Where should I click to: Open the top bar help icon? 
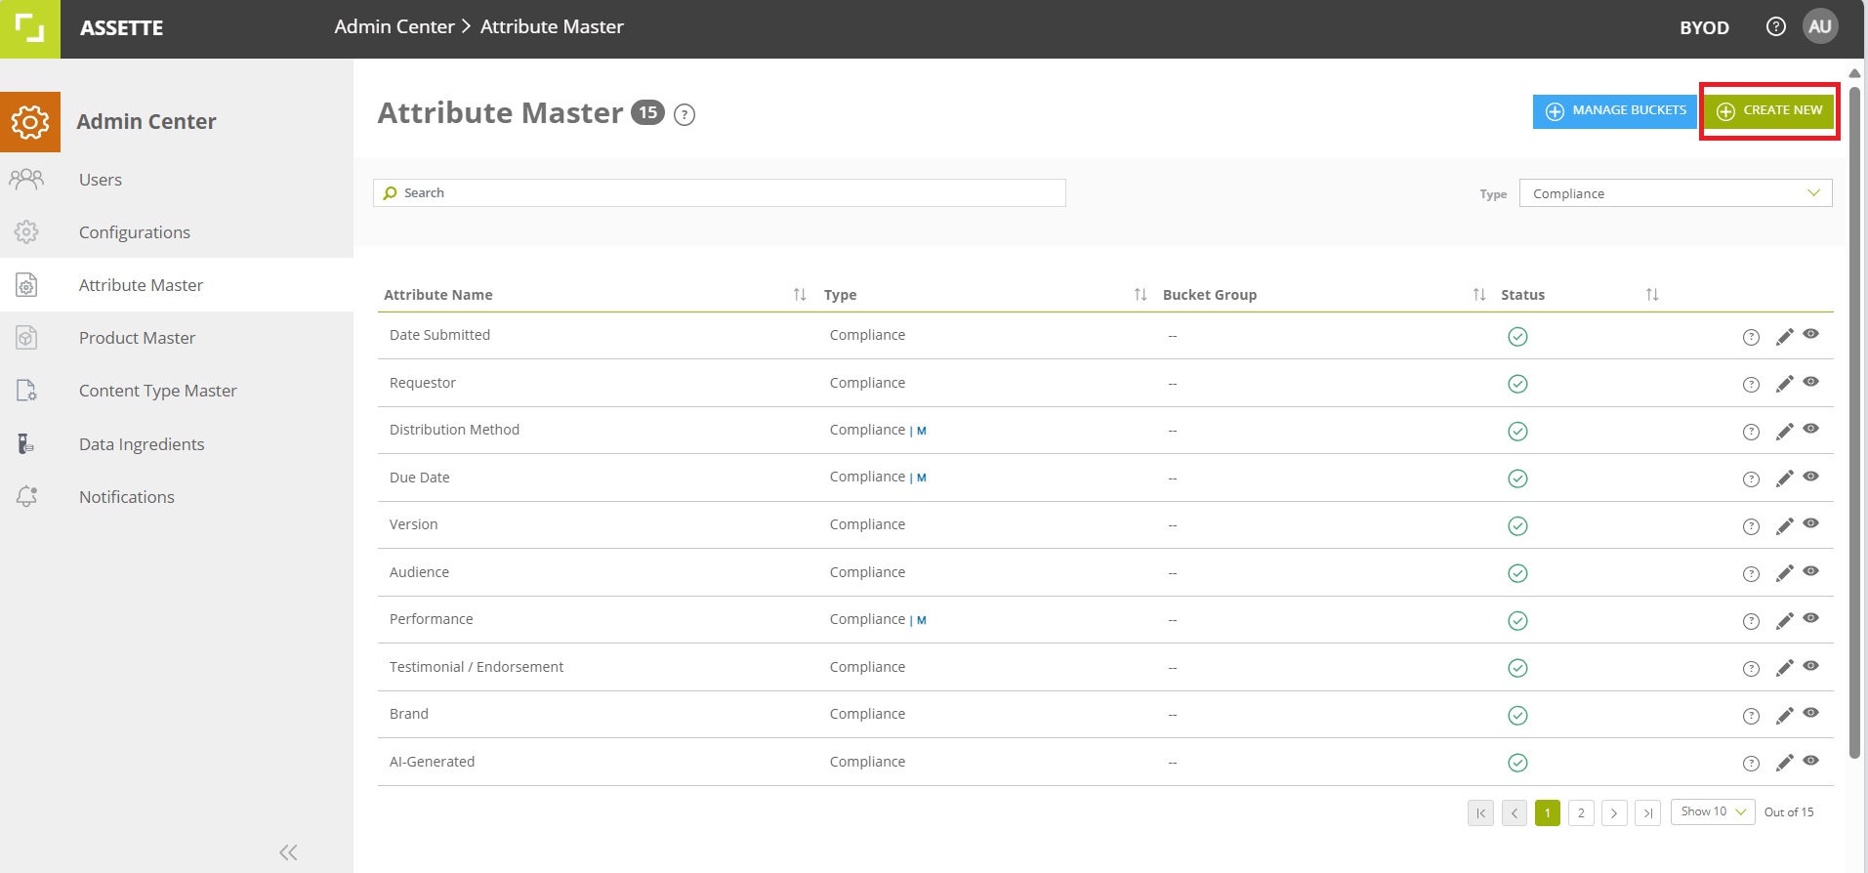coord(1775,26)
